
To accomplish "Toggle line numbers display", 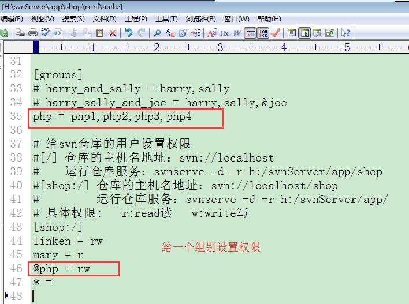I will click(263, 33).
